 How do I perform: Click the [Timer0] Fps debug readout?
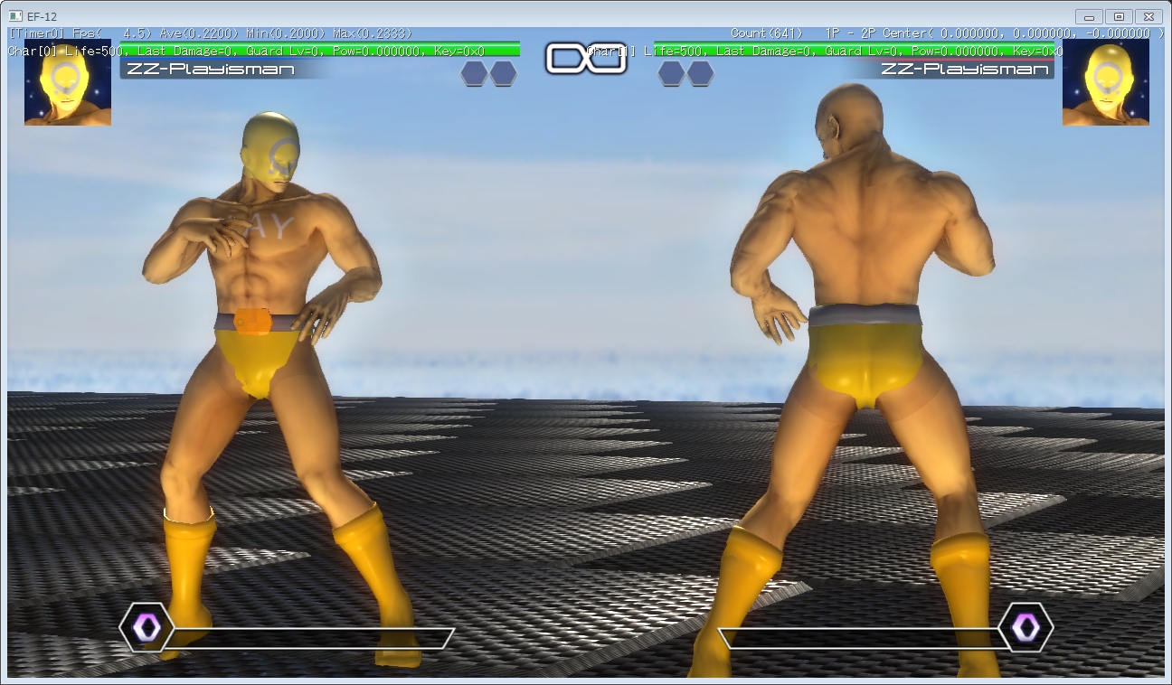pyautogui.click(x=211, y=33)
